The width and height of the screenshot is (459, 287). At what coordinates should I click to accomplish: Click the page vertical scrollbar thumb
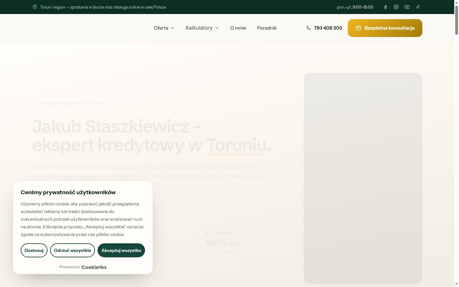pyautogui.click(x=456, y=20)
